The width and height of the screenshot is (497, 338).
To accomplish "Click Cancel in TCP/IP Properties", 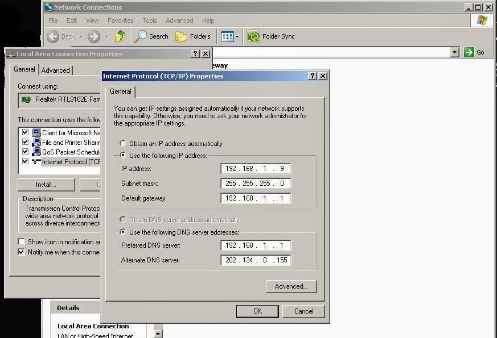I will coord(303,311).
